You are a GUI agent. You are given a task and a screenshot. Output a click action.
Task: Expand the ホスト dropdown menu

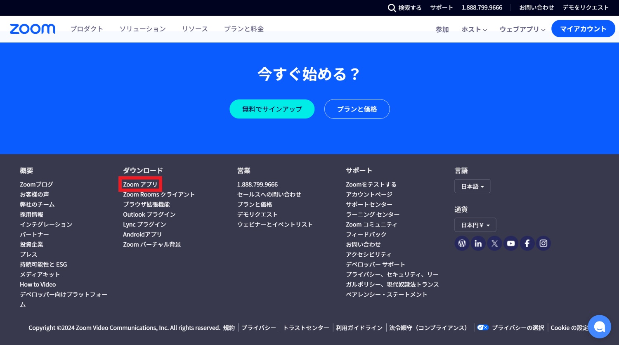tap(474, 29)
